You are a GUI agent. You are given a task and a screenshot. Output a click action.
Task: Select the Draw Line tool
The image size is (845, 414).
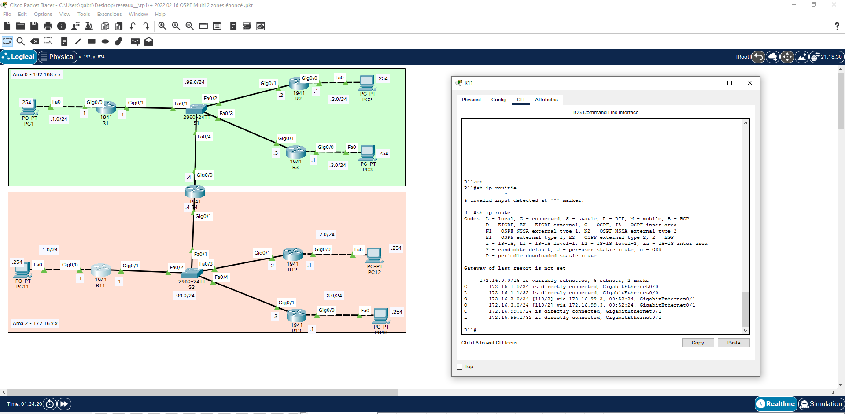pos(78,41)
